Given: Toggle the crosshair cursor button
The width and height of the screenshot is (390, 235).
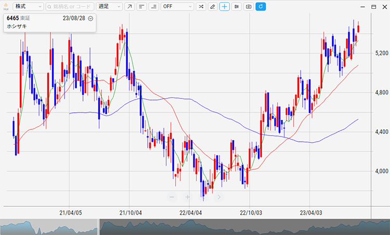Looking at the screenshot, I should (x=224, y=7).
